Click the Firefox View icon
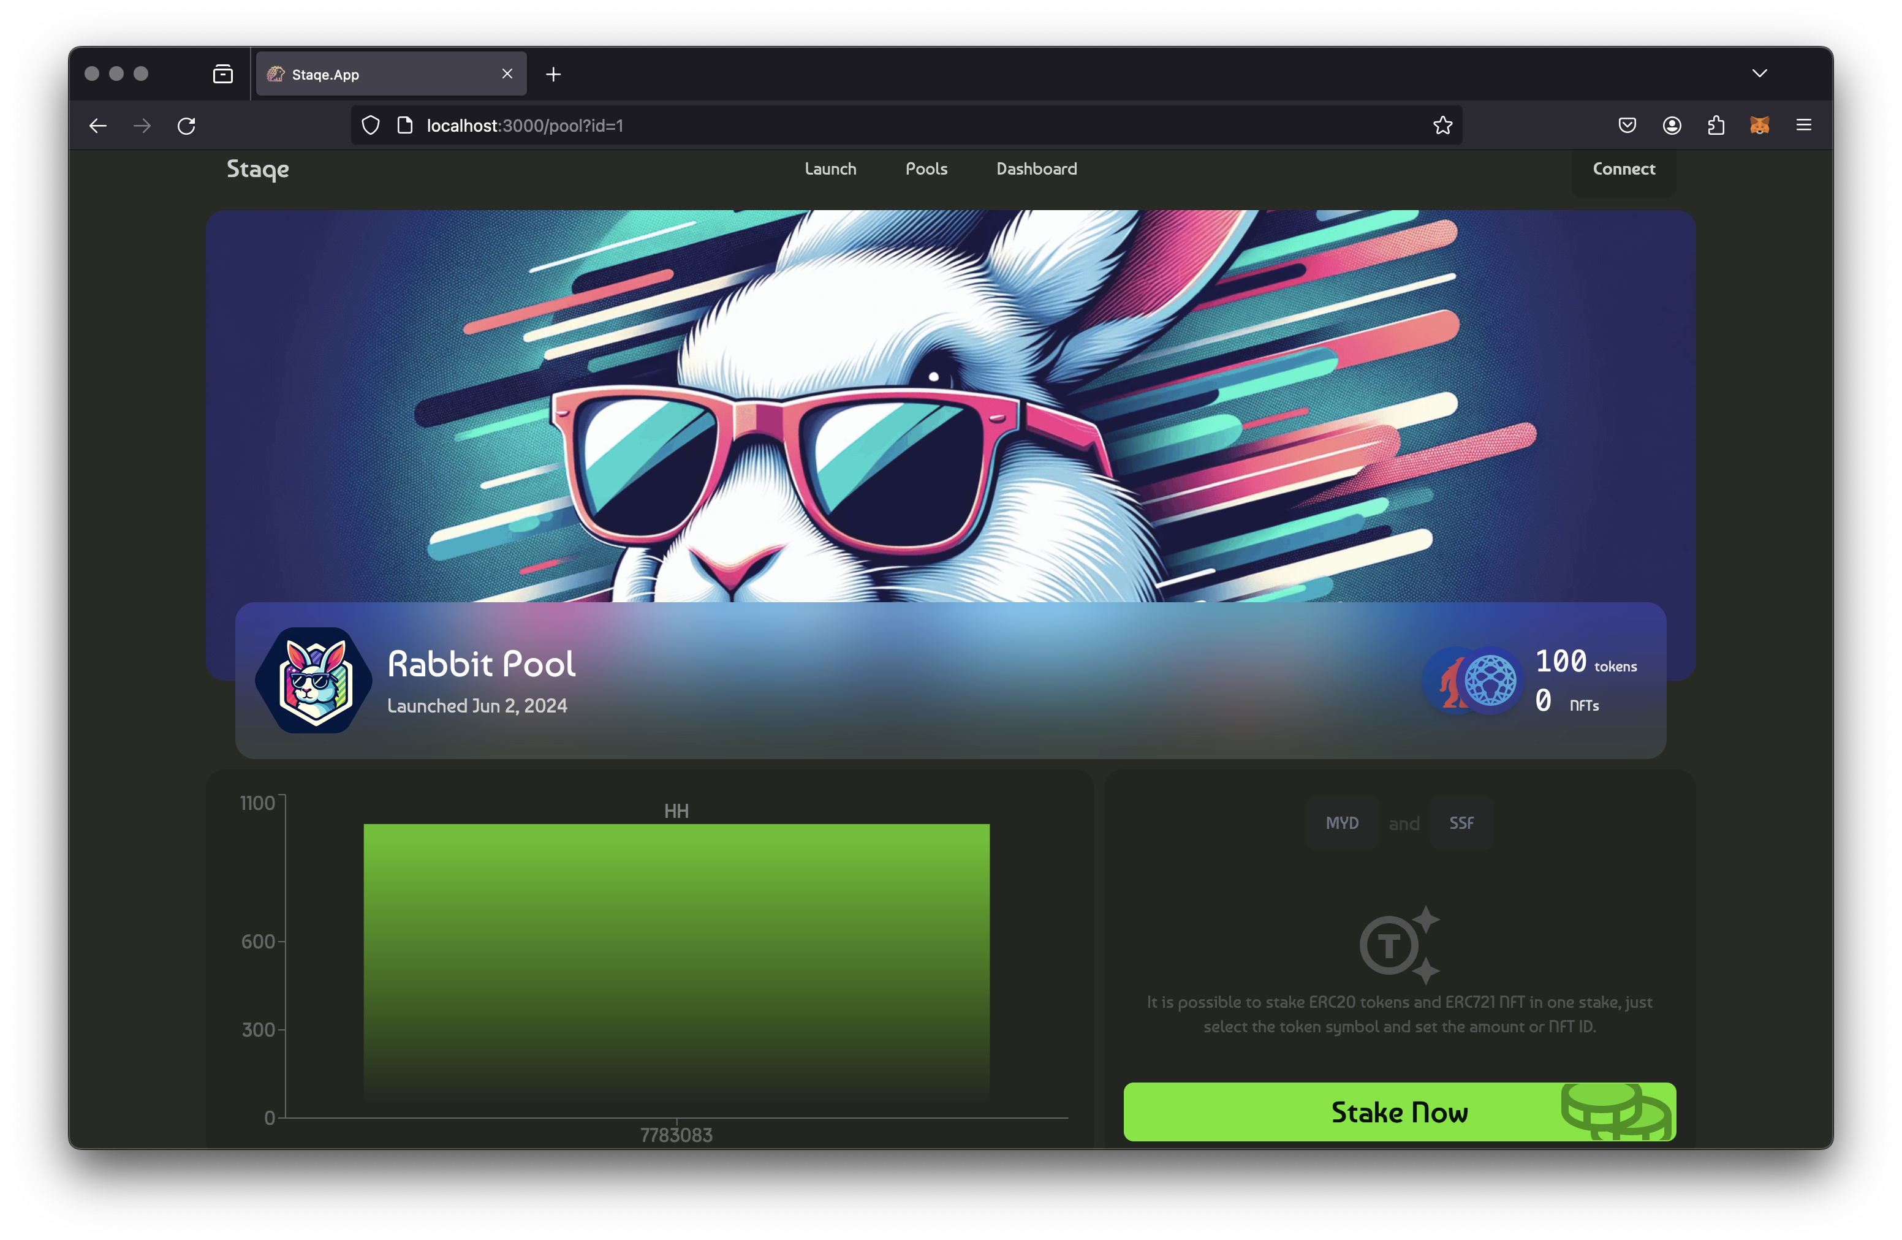The width and height of the screenshot is (1902, 1240). pyautogui.click(x=223, y=74)
